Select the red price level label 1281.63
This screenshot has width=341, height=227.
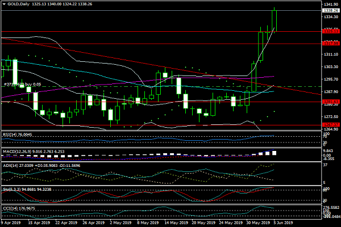[x=331, y=102]
